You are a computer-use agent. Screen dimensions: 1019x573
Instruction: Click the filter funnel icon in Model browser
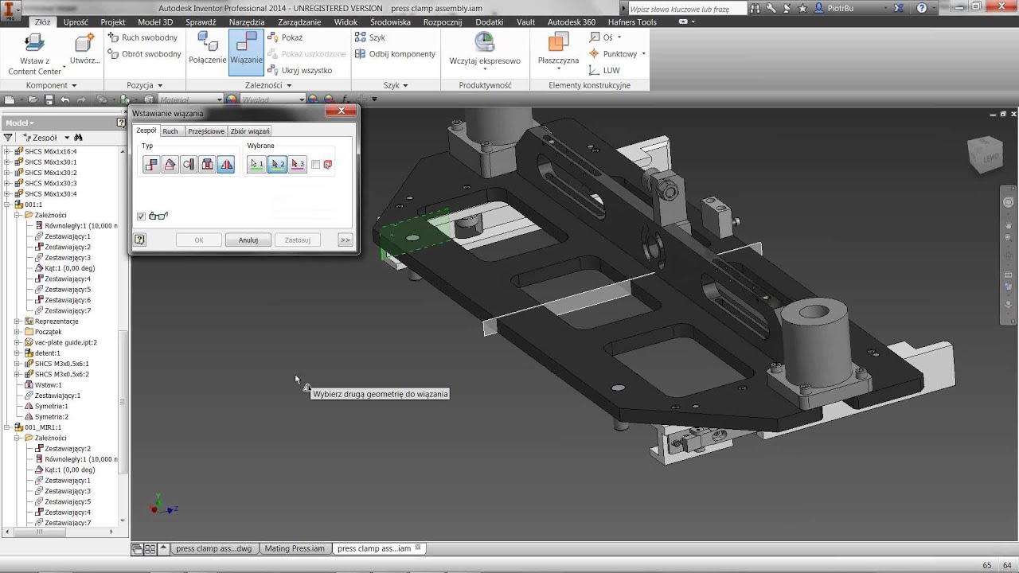(8, 138)
